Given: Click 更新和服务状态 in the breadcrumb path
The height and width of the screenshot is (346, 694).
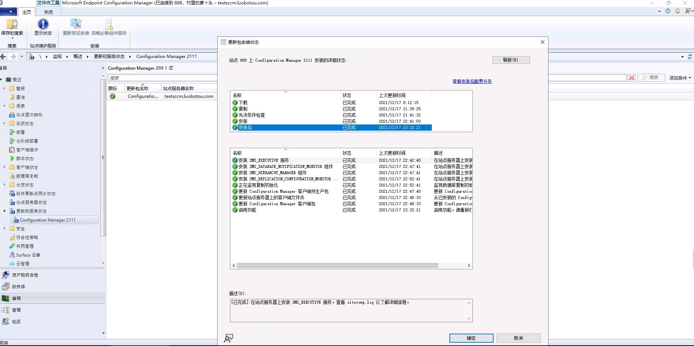Looking at the screenshot, I should (109, 57).
